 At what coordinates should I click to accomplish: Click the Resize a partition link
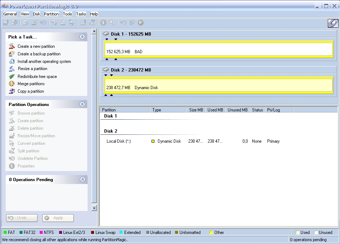click(32, 69)
